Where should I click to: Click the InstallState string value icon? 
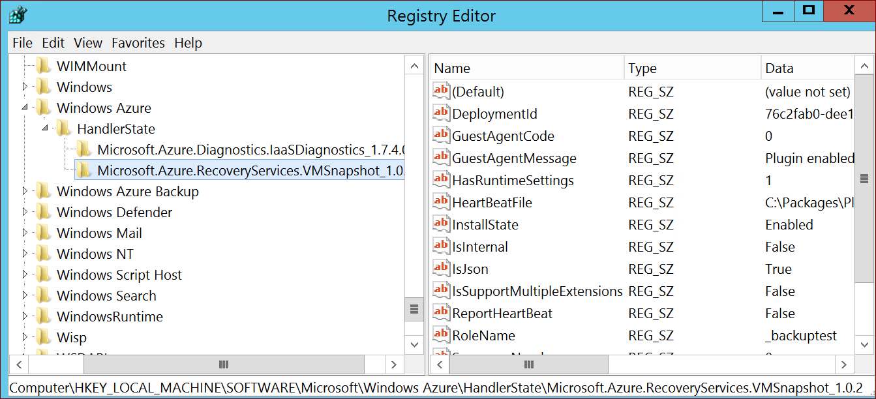442,224
